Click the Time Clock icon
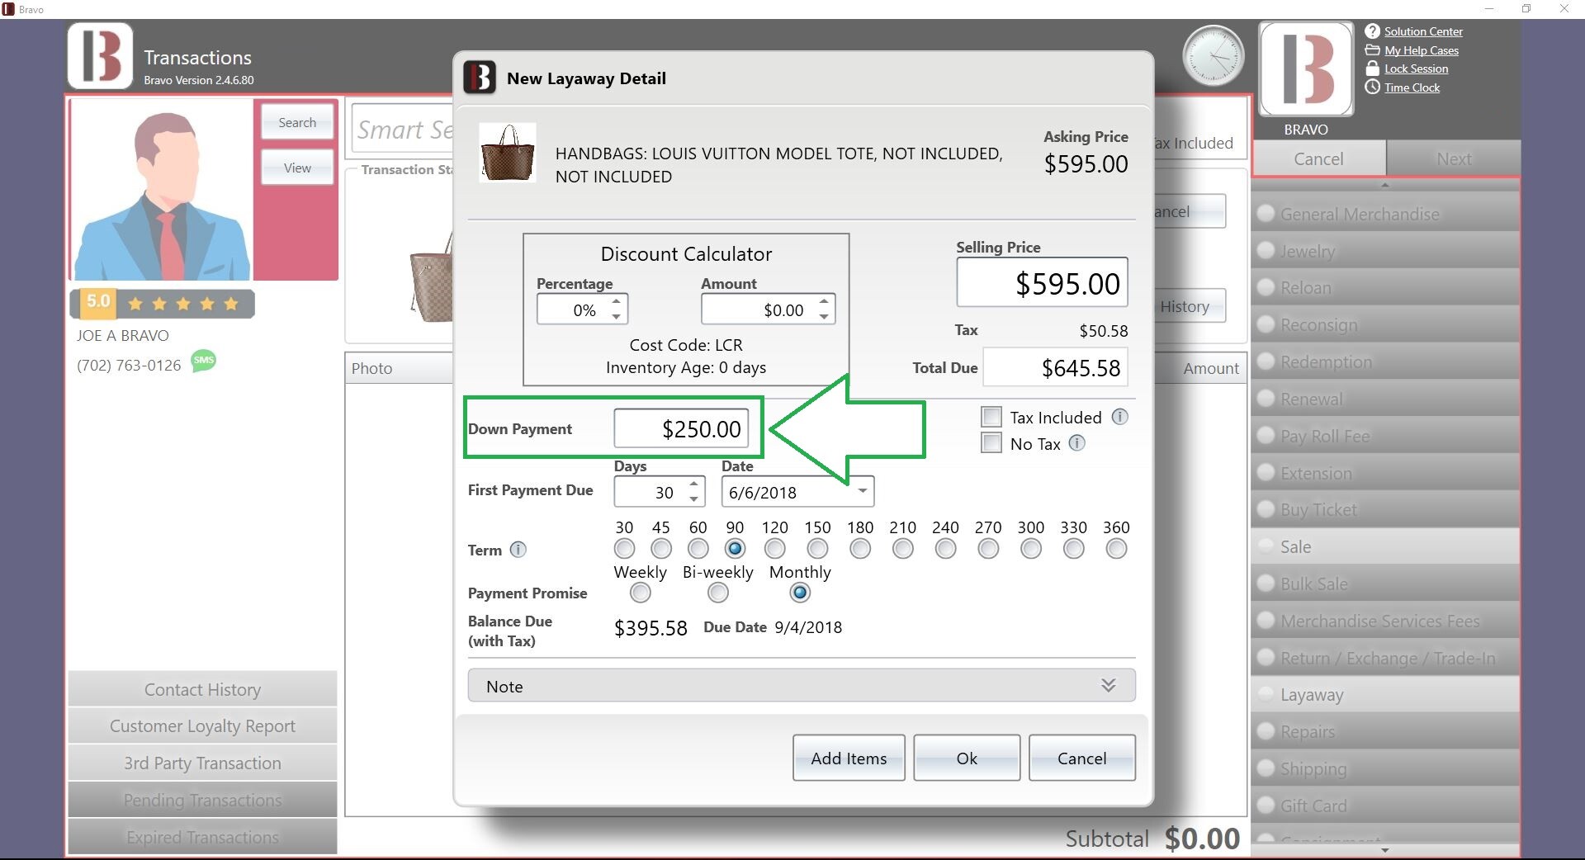This screenshot has width=1585, height=860. click(x=1372, y=87)
